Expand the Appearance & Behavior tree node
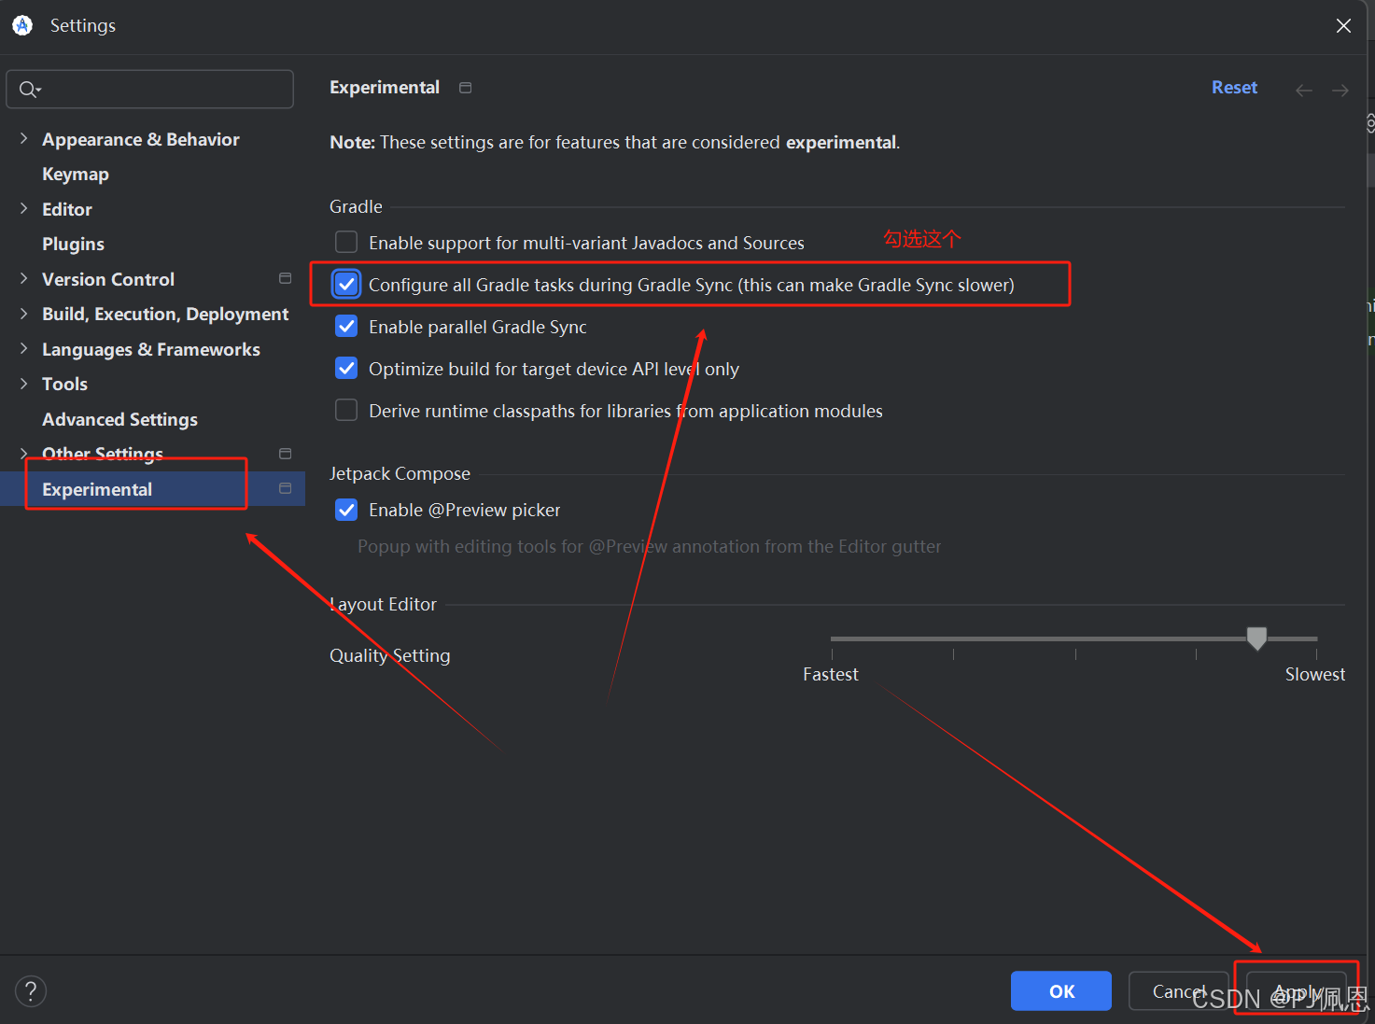1375x1024 pixels. (23, 138)
